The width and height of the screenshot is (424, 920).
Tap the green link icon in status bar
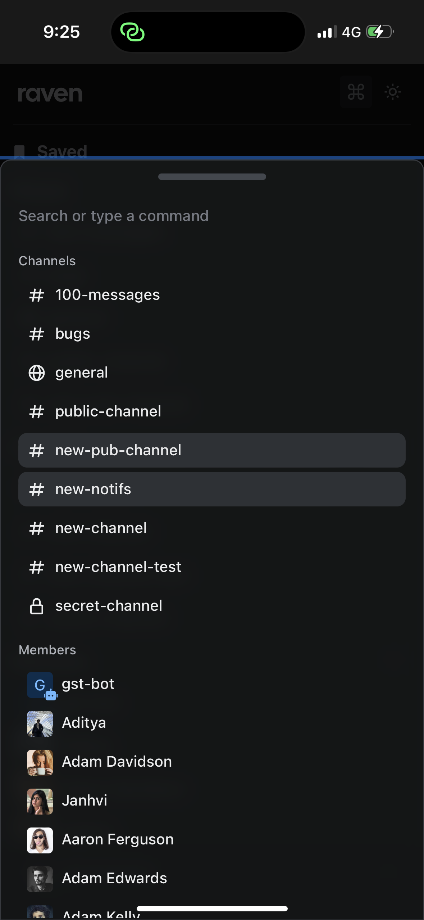(x=132, y=32)
